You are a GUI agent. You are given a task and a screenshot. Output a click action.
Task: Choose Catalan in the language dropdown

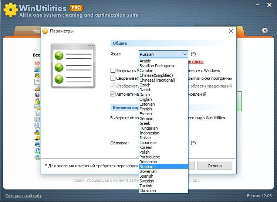[163, 71]
